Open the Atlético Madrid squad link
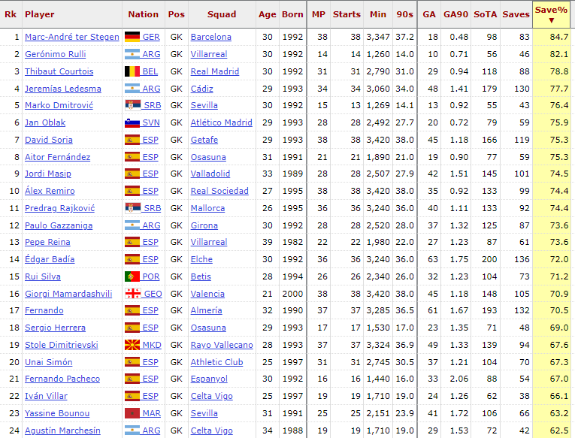 point(222,122)
